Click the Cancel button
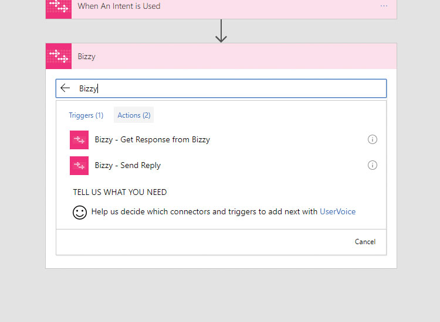Image resolution: width=440 pixels, height=322 pixels. pos(365,242)
